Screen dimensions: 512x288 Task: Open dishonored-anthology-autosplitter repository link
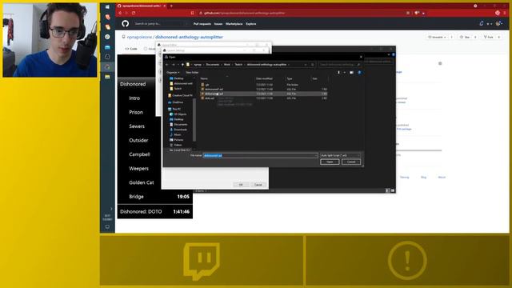[189, 38]
